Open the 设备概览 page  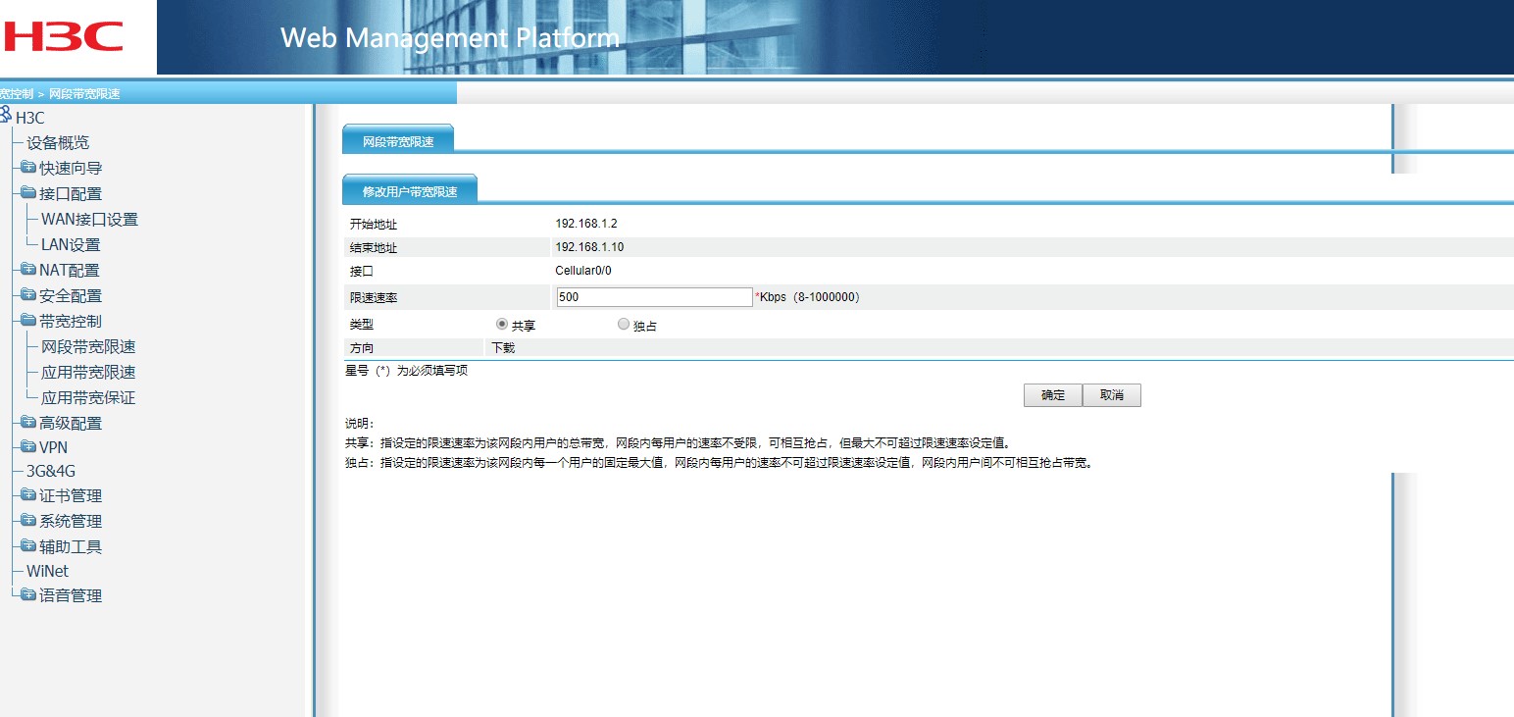click(x=58, y=143)
